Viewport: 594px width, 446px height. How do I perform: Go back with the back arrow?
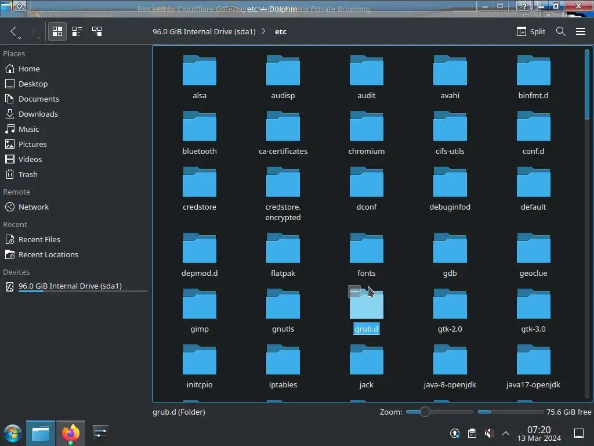[x=14, y=31]
